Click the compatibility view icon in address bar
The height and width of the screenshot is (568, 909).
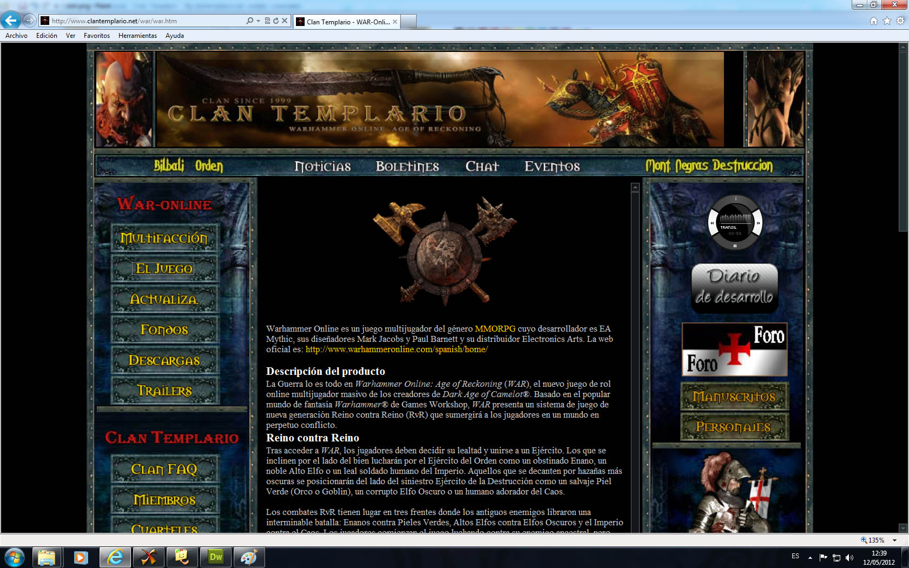[x=267, y=21]
